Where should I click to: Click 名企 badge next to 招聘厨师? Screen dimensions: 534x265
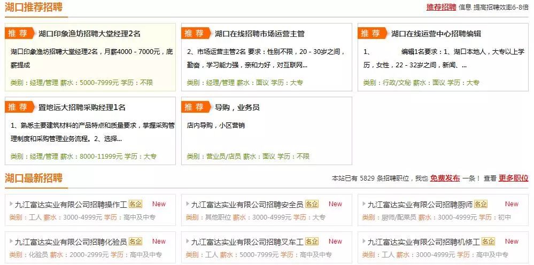pos(481,204)
